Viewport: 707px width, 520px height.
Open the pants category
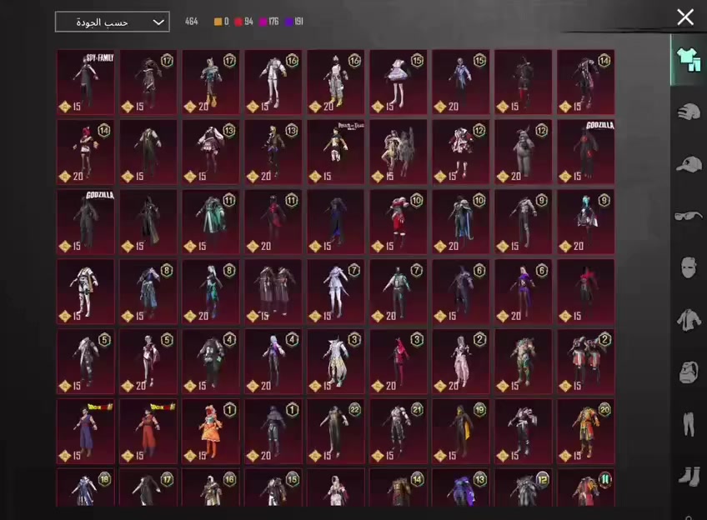[688, 424]
